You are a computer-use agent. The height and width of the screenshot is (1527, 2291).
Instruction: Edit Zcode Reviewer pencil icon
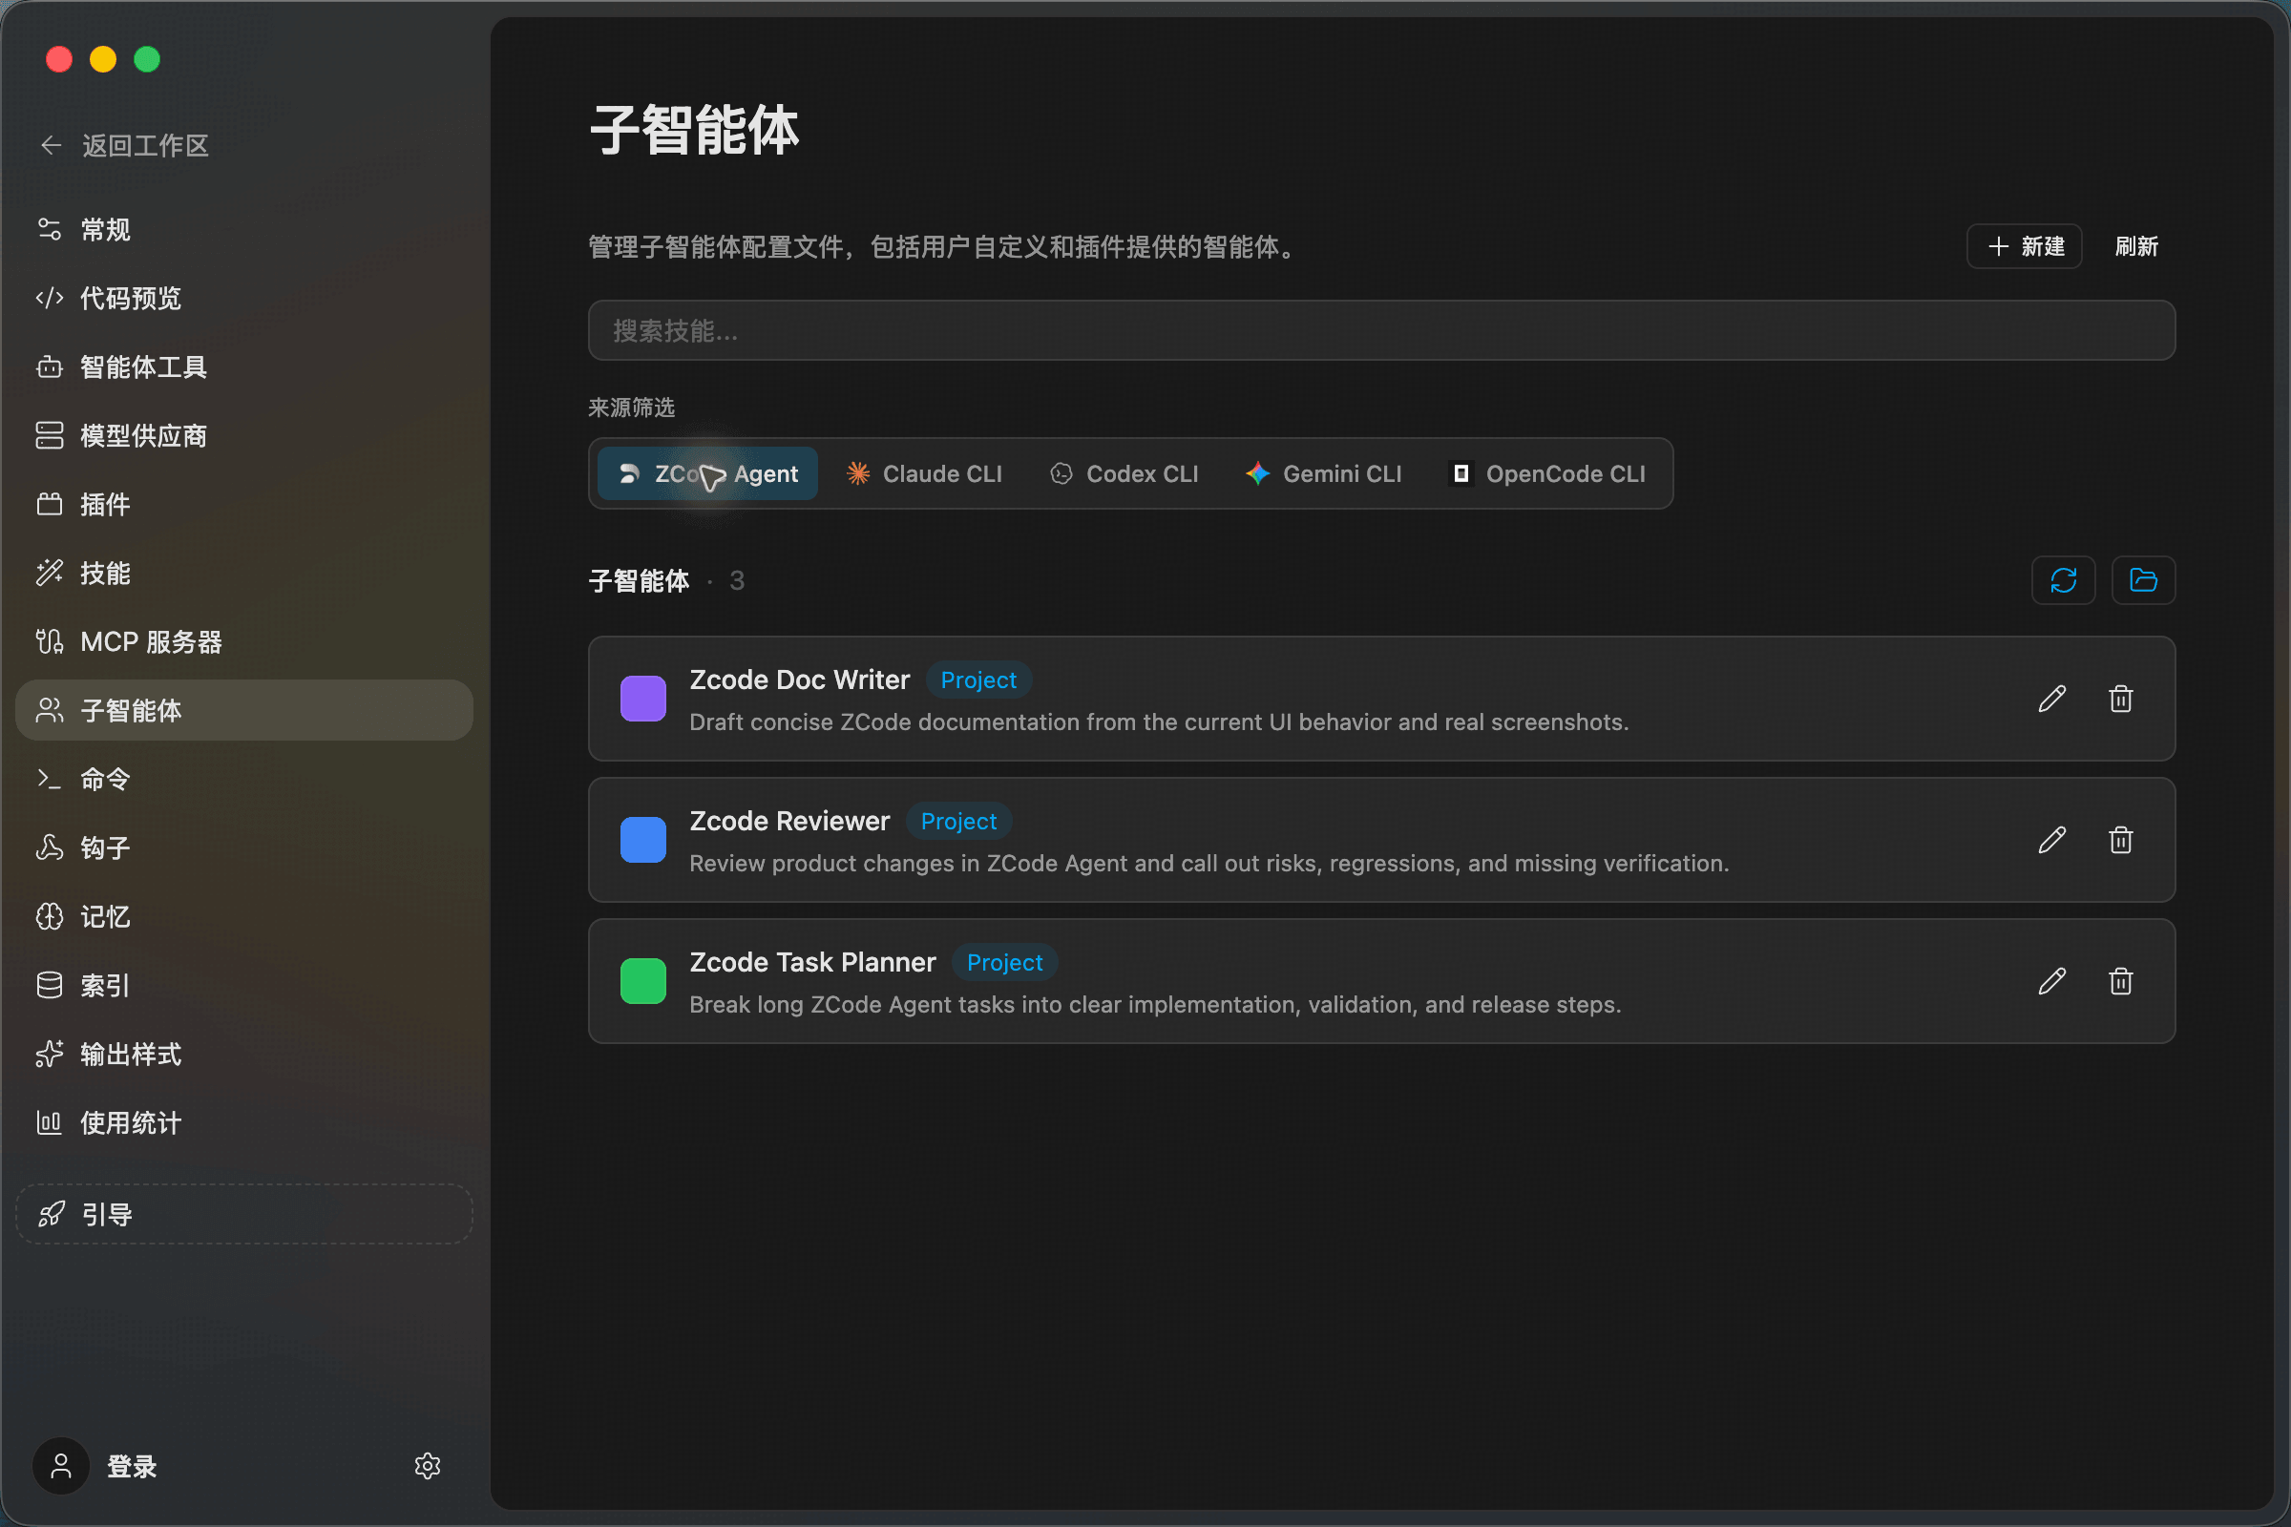tap(2051, 841)
